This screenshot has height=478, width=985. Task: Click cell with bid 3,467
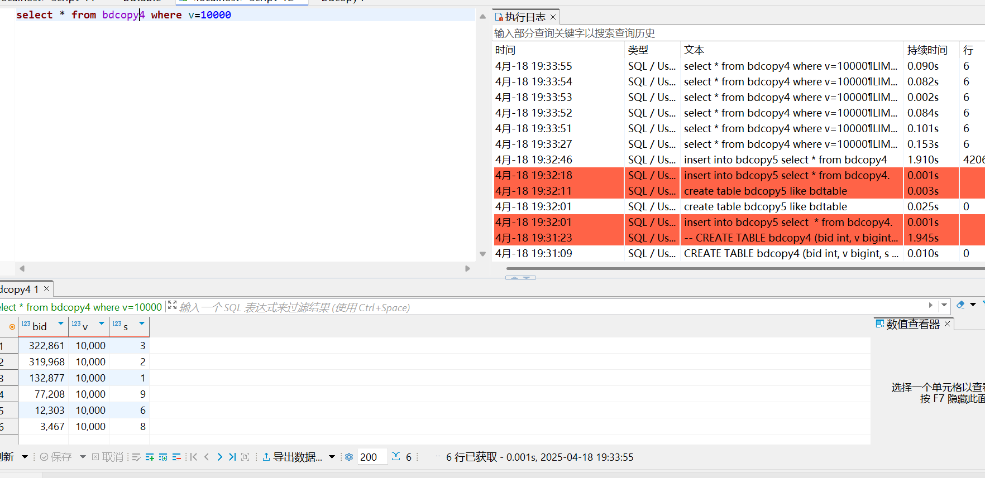44,427
